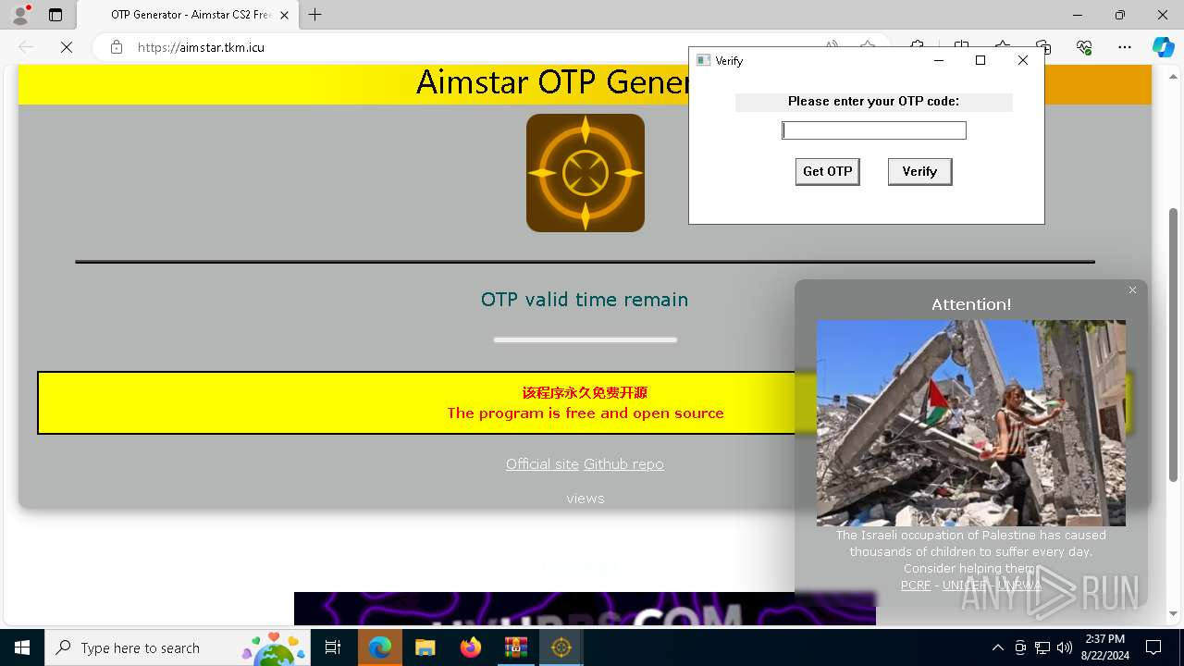Go back to previous page
1184x666 pixels.
26,47
